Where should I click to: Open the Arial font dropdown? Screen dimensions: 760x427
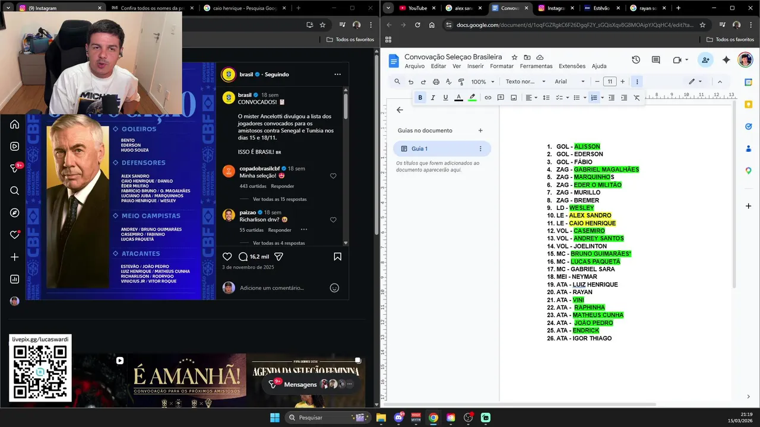click(x=569, y=81)
